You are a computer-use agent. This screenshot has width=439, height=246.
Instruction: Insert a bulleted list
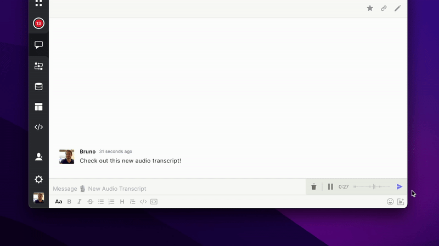pos(101,202)
